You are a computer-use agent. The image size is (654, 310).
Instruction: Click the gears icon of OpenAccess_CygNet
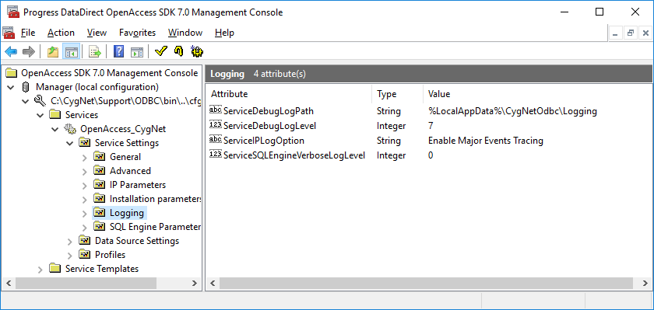[70, 129]
